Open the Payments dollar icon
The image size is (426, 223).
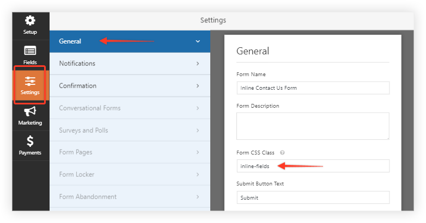pyautogui.click(x=30, y=141)
